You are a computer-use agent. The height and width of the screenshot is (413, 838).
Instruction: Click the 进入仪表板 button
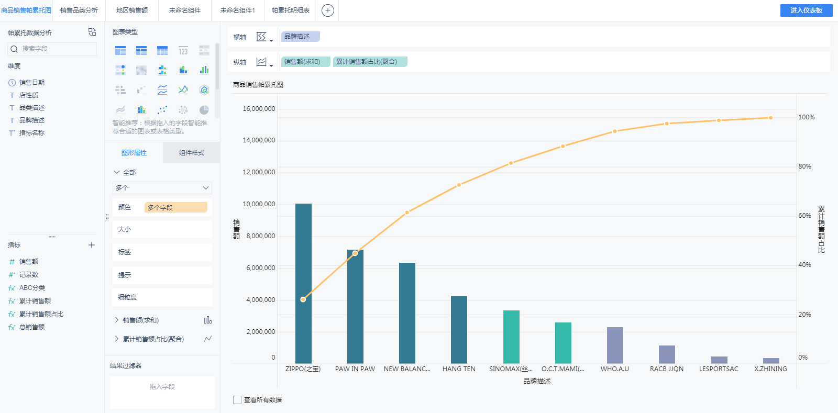pyautogui.click(x=806, y=10)
